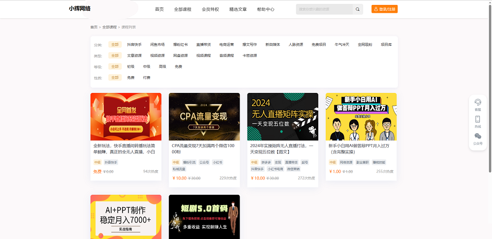Select 全部 in the 类型 filter row
The image size is (492, 239).
point(115,56)
